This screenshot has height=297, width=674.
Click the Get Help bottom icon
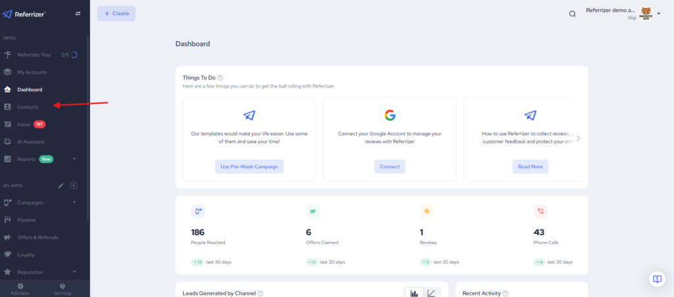click(x=63, y=289)
